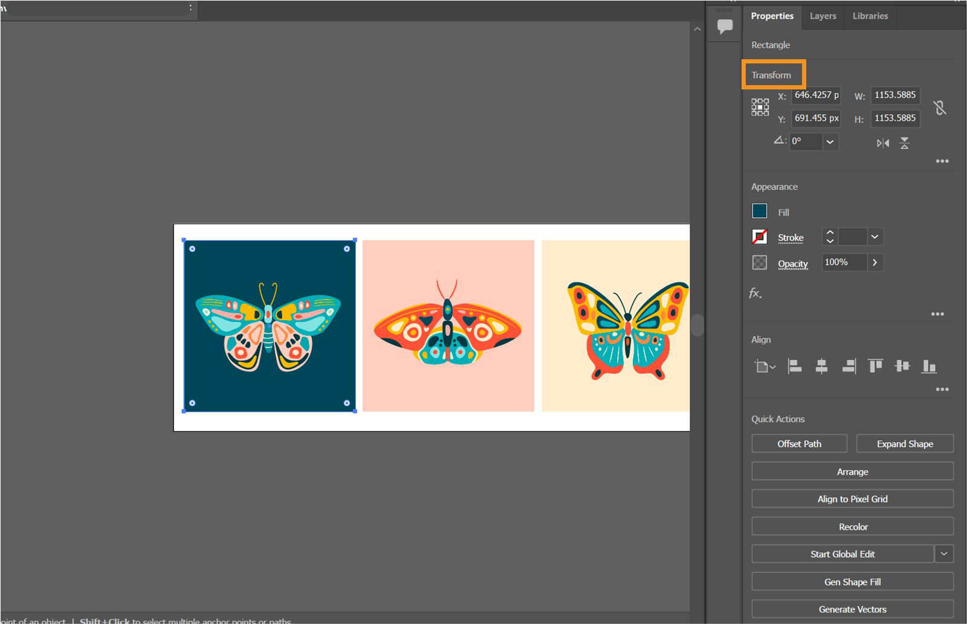Select the Vertical Align Top icon
The height and width of the screenshot is (624, 967).
875,366
